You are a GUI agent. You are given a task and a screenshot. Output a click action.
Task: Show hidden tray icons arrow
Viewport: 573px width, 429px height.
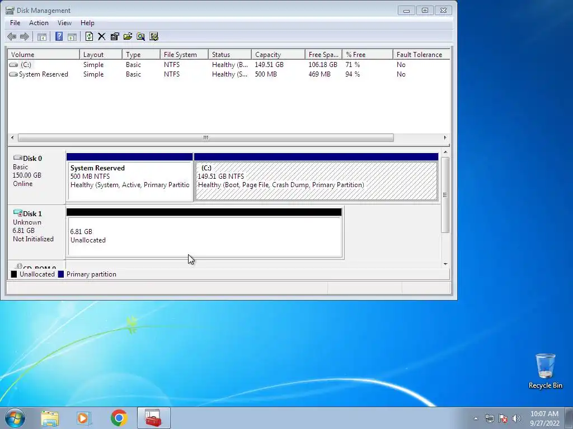coord(476,418)
